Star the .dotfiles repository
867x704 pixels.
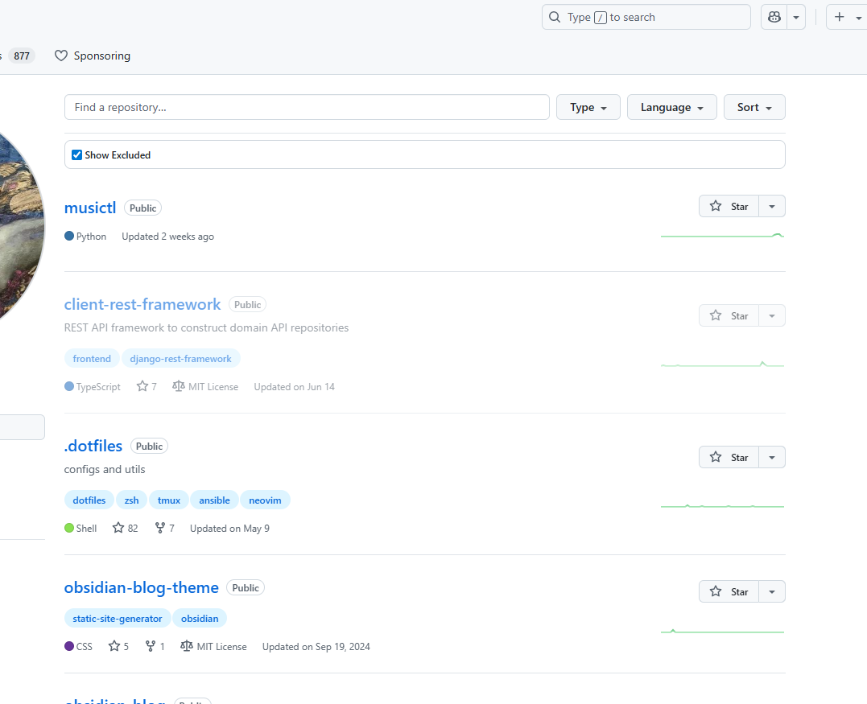729,457
